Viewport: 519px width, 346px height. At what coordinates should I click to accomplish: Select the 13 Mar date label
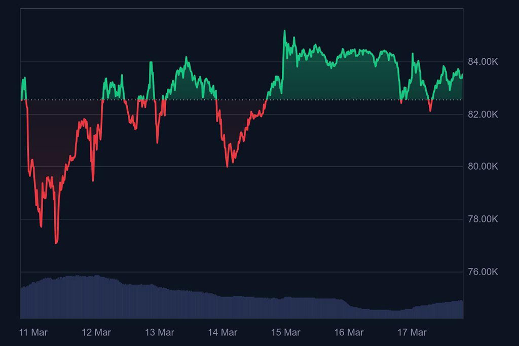pos(159,332)
